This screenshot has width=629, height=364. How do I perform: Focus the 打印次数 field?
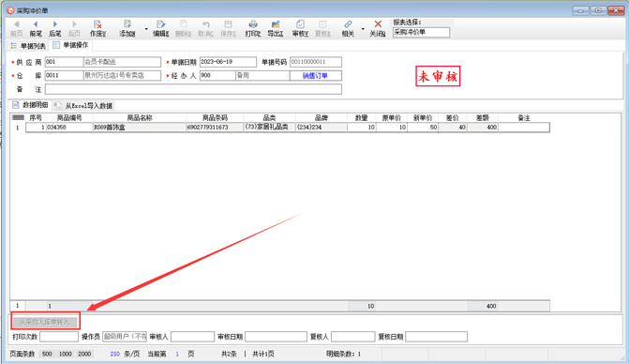click(59, 337)
